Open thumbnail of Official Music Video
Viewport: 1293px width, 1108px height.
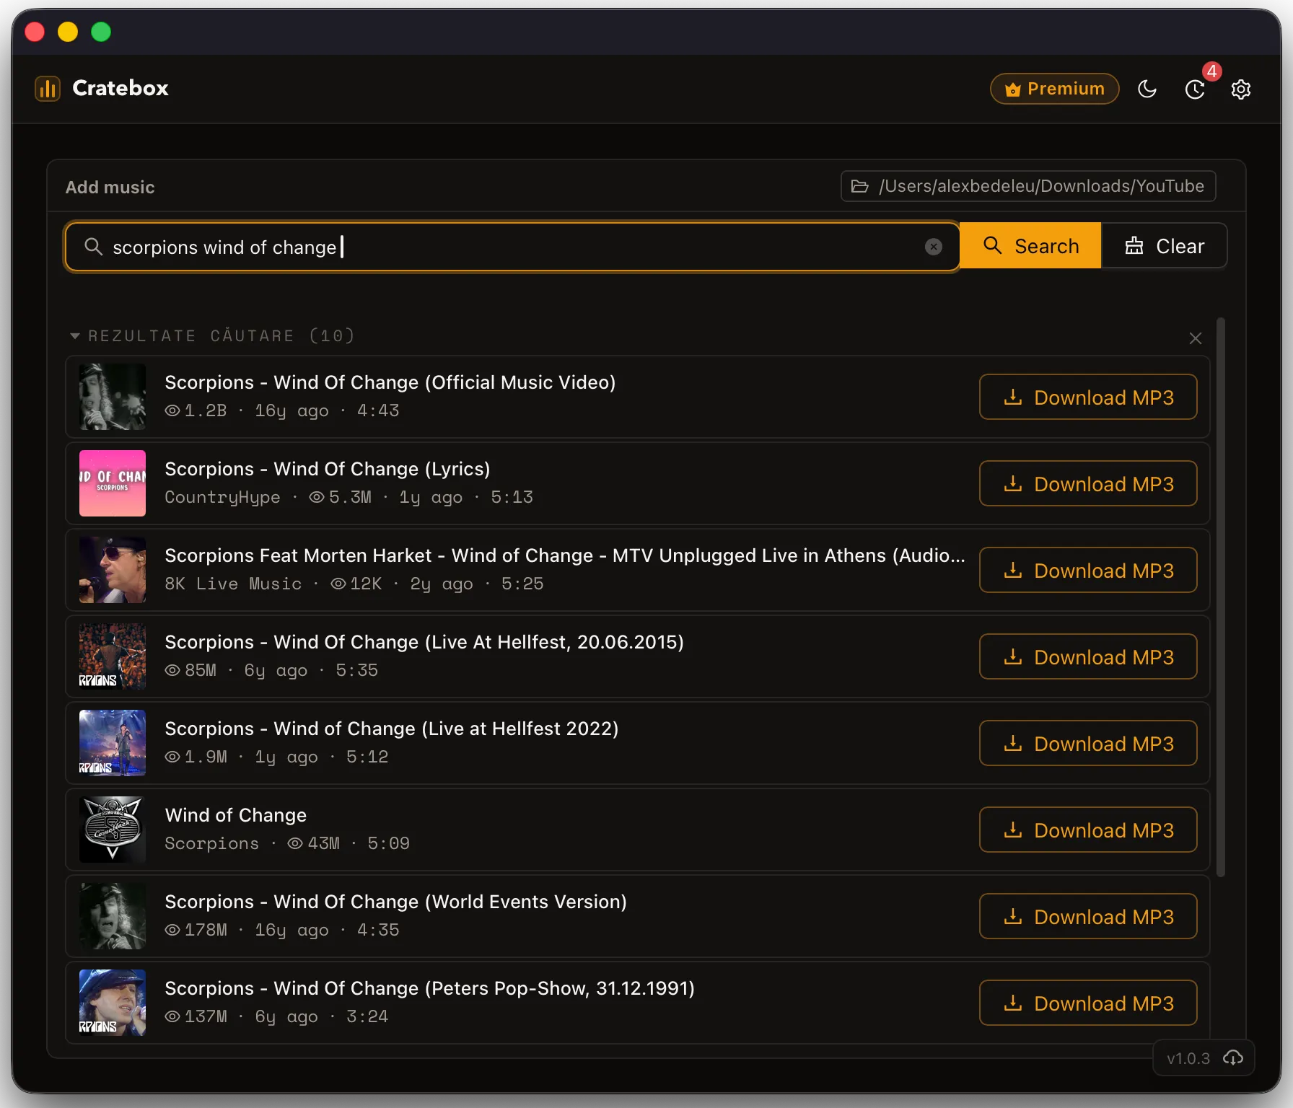point(113,397)
